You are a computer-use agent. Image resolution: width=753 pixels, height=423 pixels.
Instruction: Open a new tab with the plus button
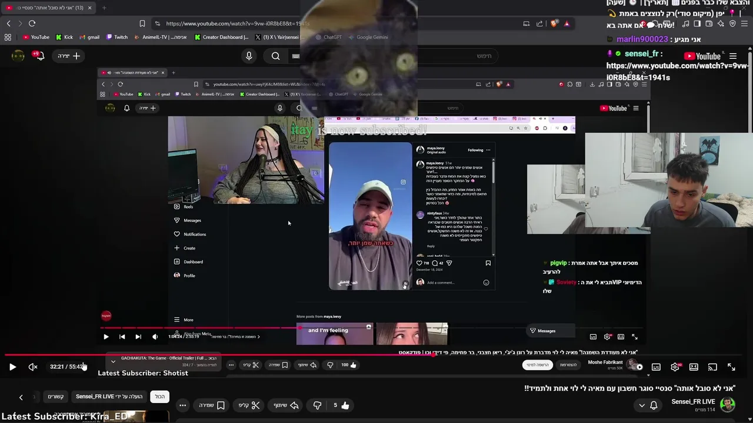104,8
